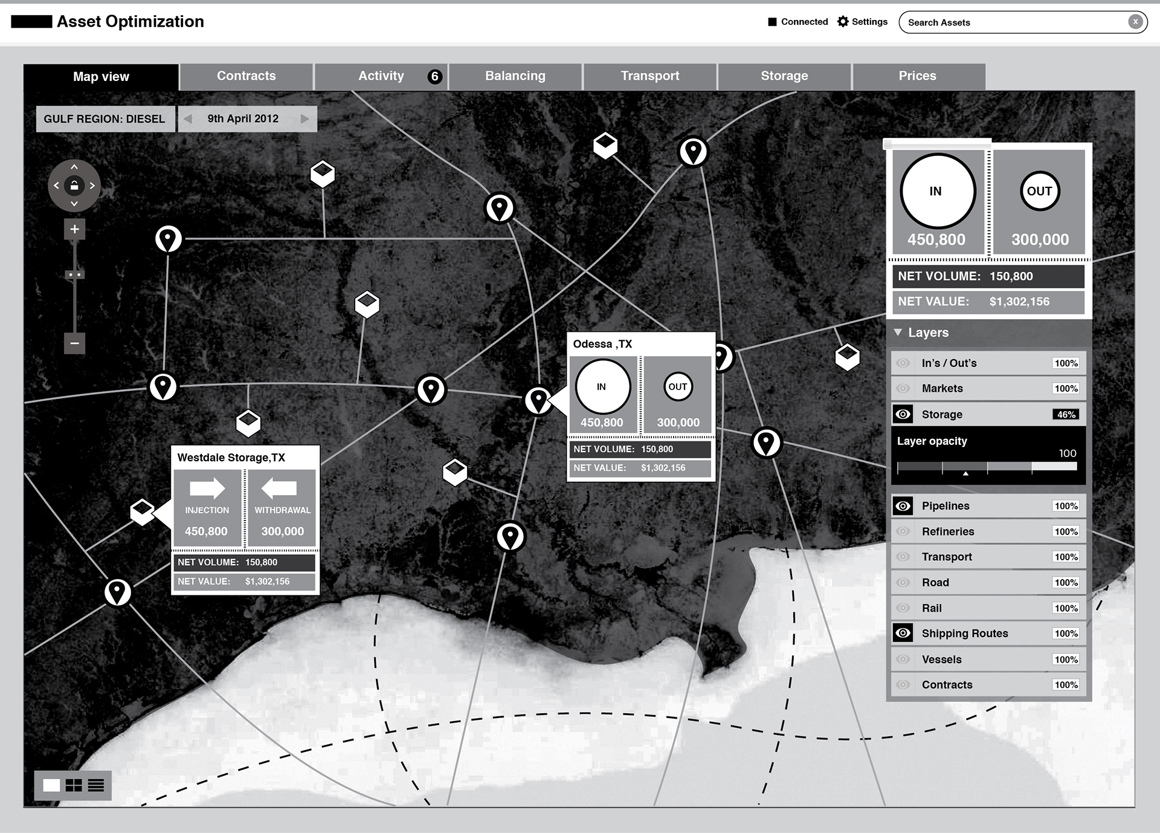The height and width of the screenshot is (833, 1160).
Task: Click the zoom out minus button
Action: click(74, 343)
